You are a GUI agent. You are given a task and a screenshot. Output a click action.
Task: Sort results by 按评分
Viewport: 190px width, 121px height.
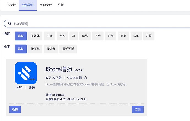point(51,49)
